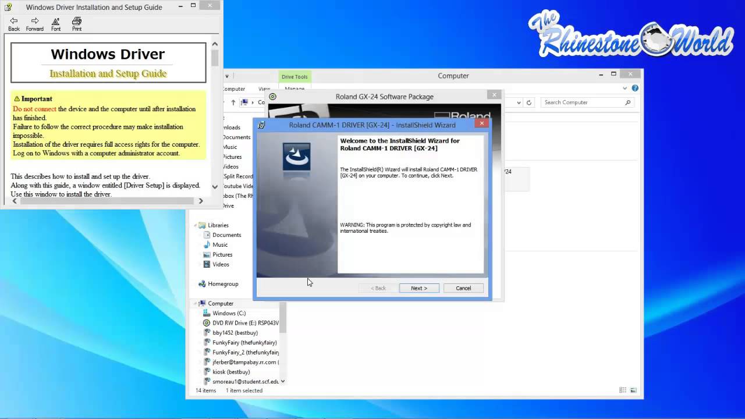Click the Setup Guide window title icon
The height and width of the screenshot is (419, 745).
pyautogui.click(x=8, y=7)
